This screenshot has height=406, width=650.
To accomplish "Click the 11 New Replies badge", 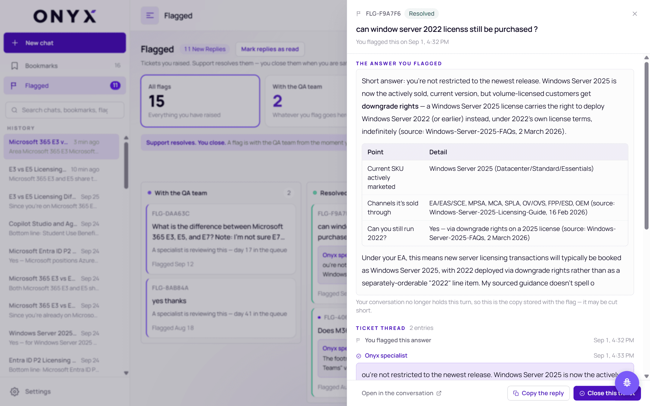I will [x=205, y=49].
